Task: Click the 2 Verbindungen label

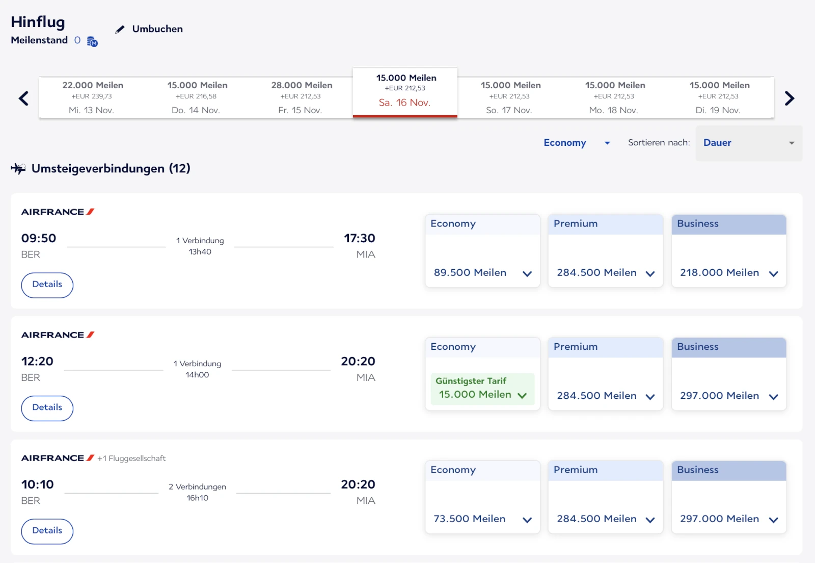Action: tap(198, 487)
